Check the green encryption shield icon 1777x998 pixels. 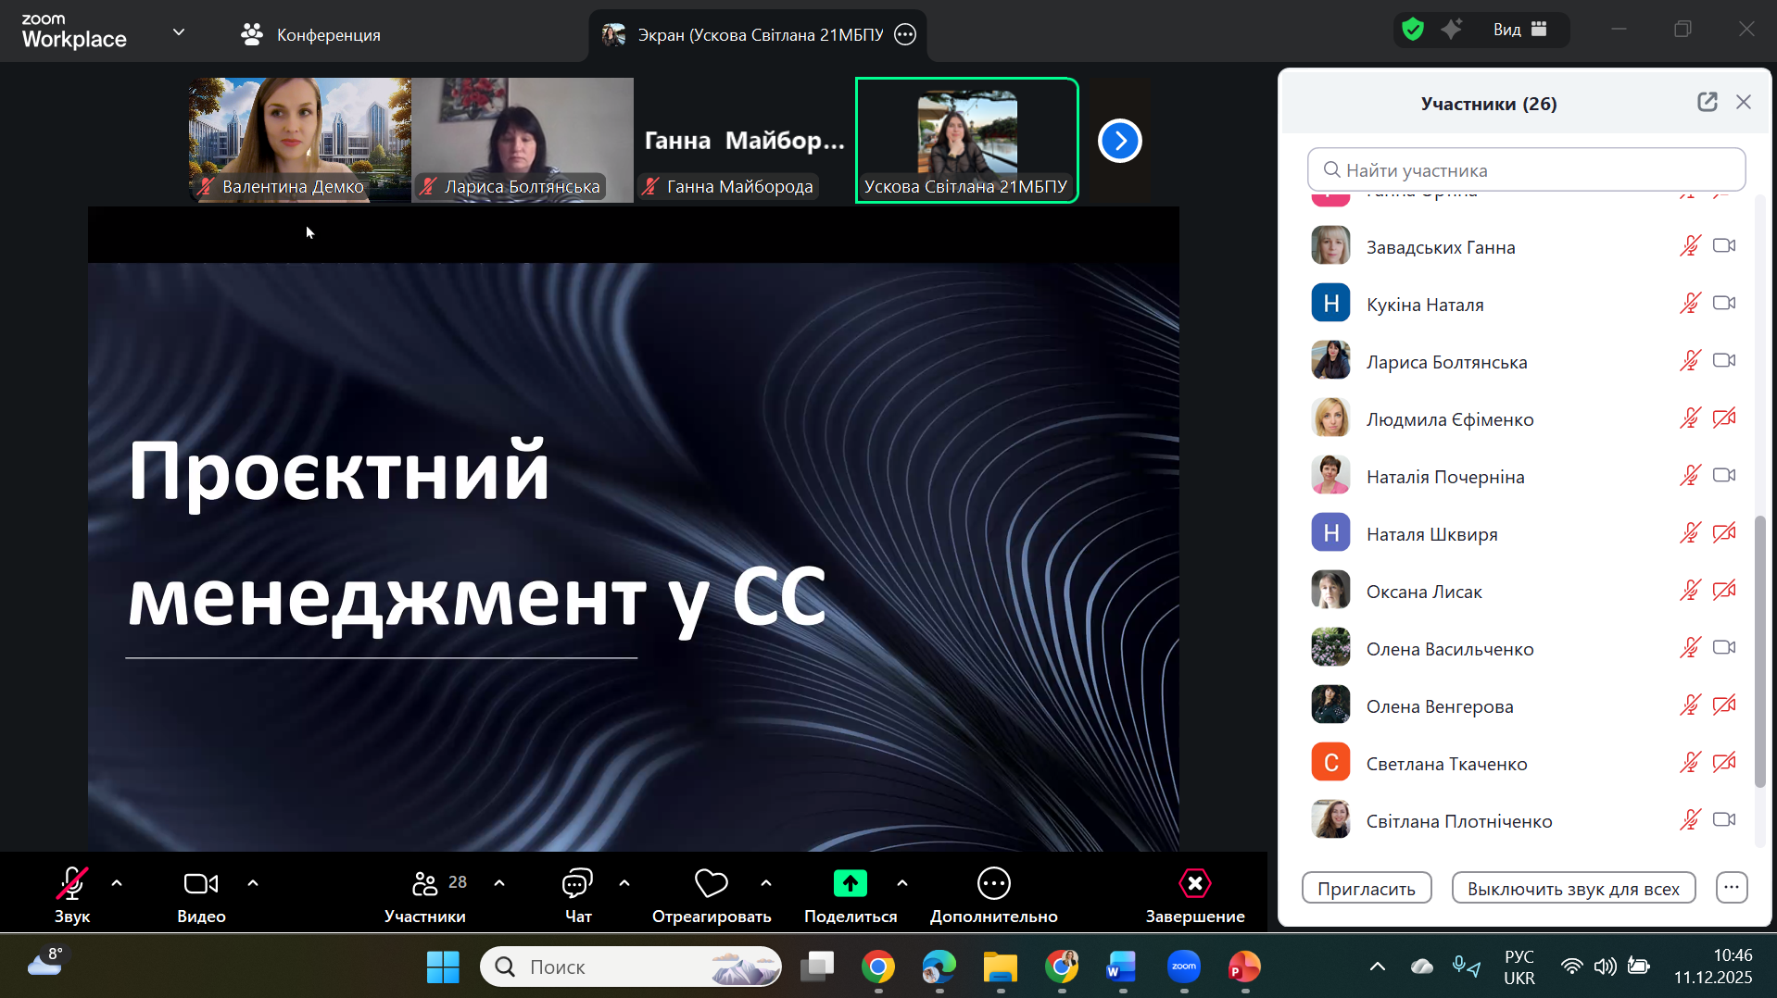point(1413,30)
